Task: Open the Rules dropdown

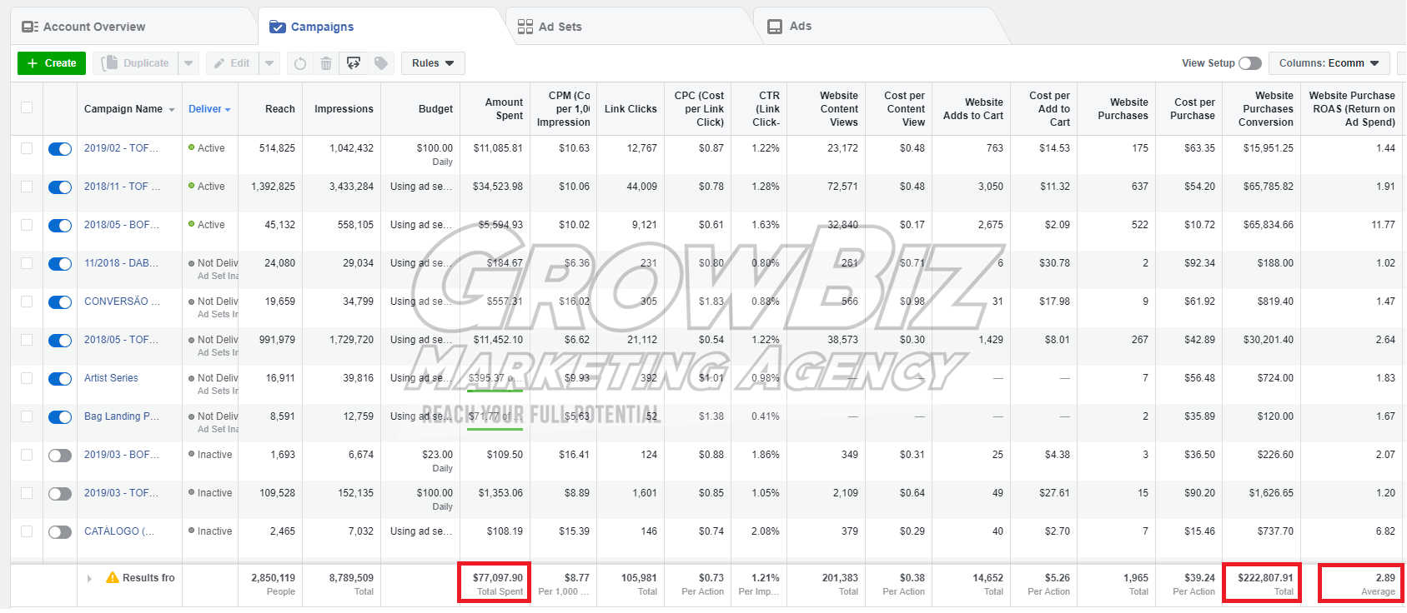Action: 433,63
